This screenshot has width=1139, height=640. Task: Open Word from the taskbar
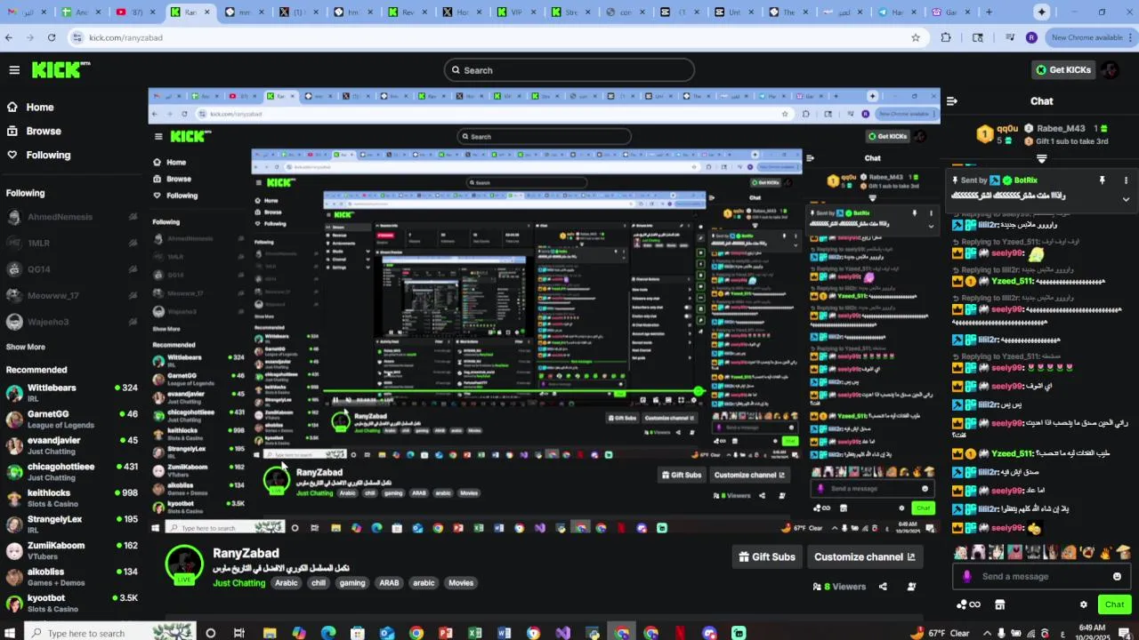pyautogui.click(x=504, y=633)
